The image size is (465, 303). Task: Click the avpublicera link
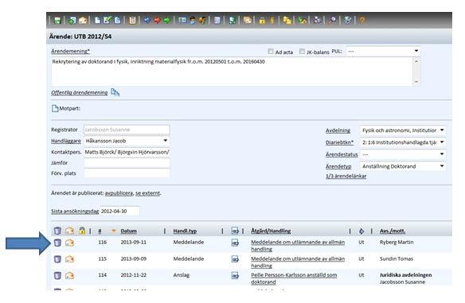pos(119,193)
